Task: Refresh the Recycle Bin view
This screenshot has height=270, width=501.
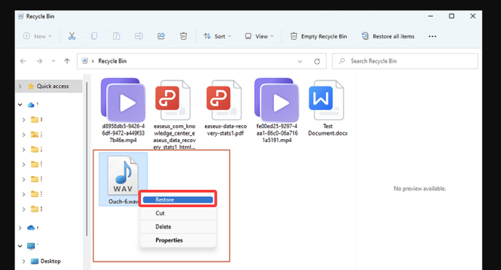Action: coord(317,61)
